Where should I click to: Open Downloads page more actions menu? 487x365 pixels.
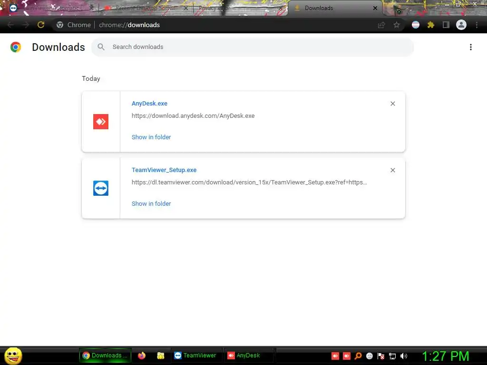coord(471,47)
